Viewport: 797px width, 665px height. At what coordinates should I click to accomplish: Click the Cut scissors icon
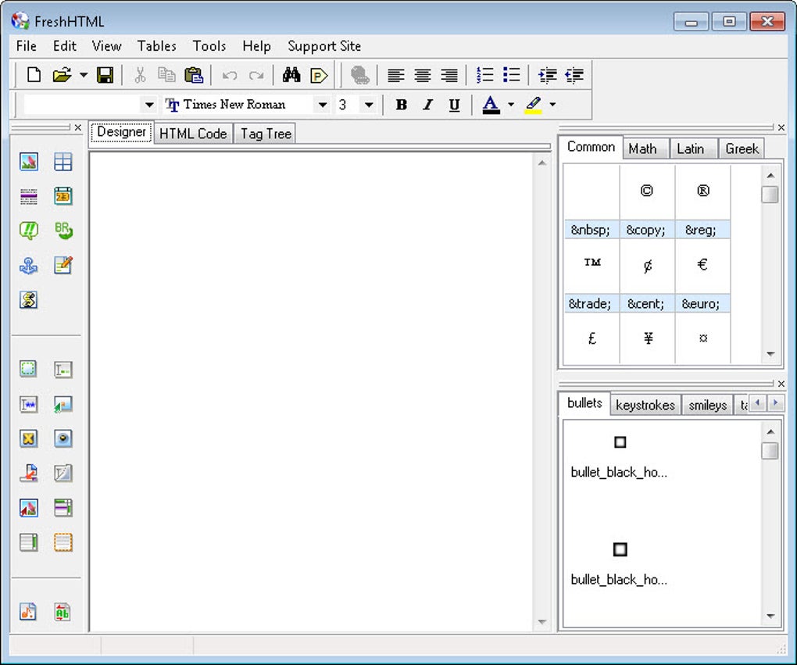(140, 75)
